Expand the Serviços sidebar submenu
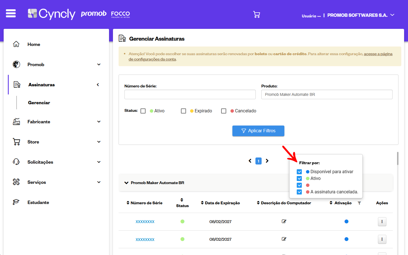This screenshot has width=408, height=255. click(x=99, y=182)
